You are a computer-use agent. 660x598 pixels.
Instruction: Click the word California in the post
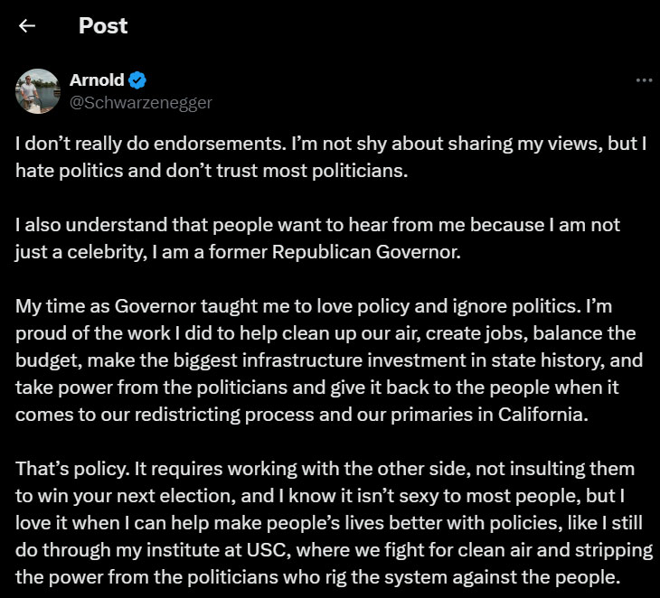click(543, 415)
